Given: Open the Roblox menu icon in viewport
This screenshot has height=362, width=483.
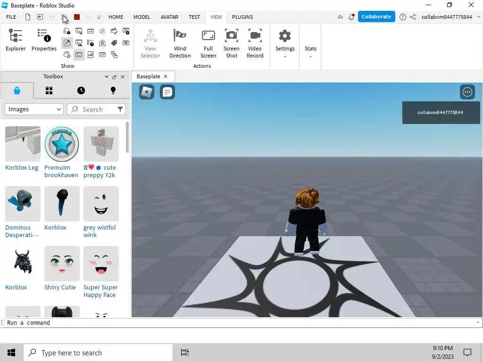Looking at the screenshot, I should 147,92.
